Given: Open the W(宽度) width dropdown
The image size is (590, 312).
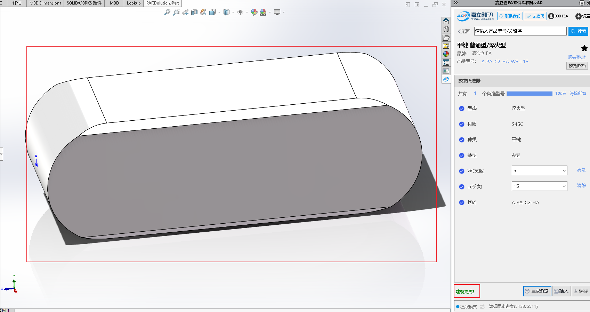Looking at the screenshot, I should coord(539,170).
